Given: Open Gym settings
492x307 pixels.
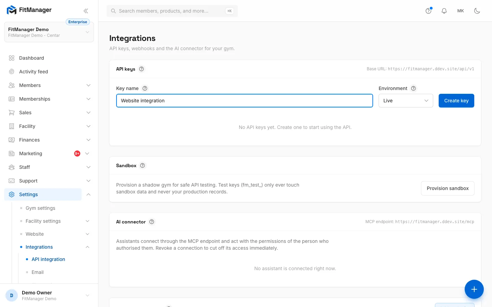Looking at the screenshot, I should click(40, 208).
